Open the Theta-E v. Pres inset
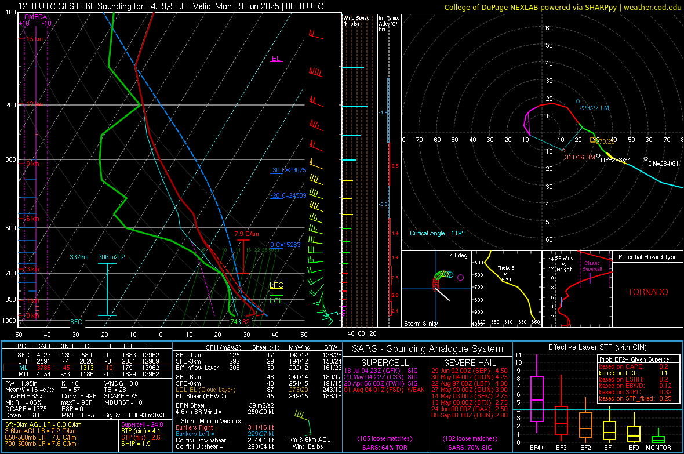 [x=507, y=289]
